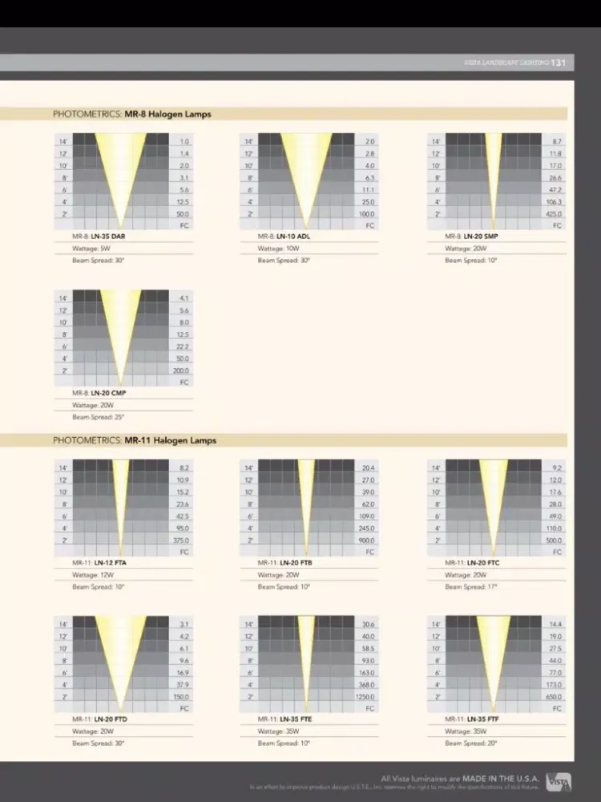Screen dimensions: 601x802
Task: Select the 'MR-11: LN-20 FTC' label
Action: coord(473,563)
